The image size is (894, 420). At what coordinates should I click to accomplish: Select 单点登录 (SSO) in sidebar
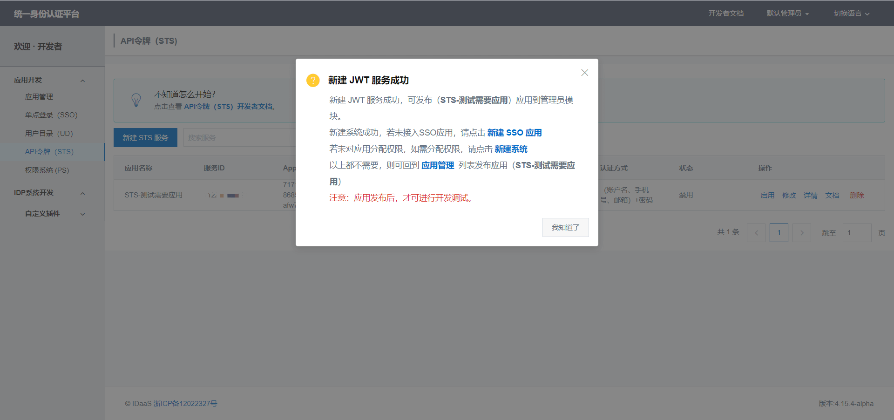52,115
